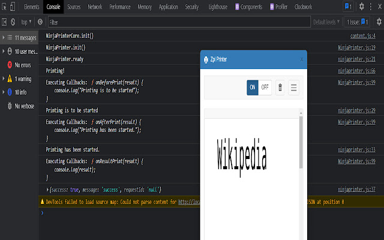The width and height of the screenshot is (384, 240).
Task: Open the Clockwork tab
Action: pyautogui.click(x=304, y=7)
